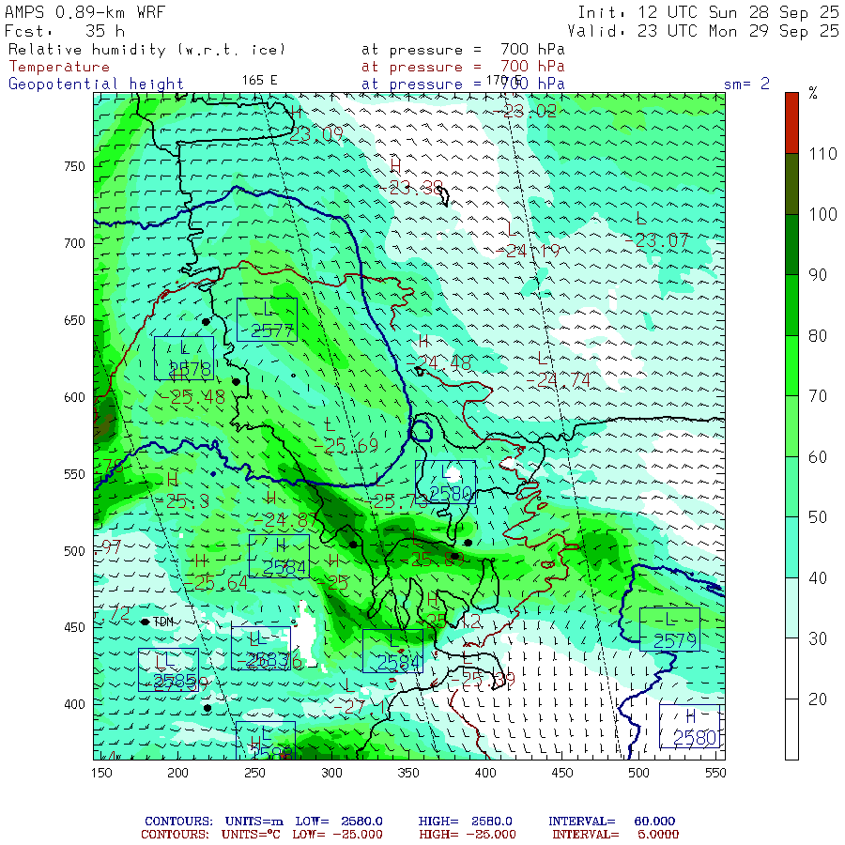Image resolution: width=845 pixels, height=845 pixels.
Task: Click the red top segment of colorbar
Action: pyautogui.click(x=792, y=121)
